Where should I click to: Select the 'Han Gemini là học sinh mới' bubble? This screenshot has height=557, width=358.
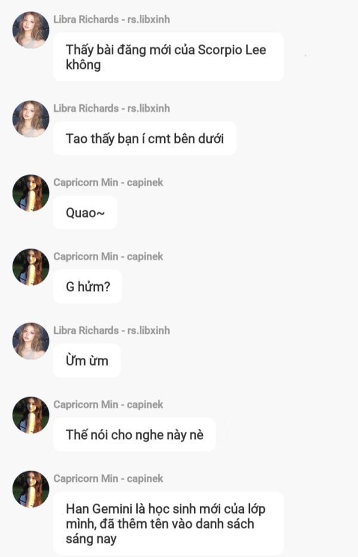(168, 524)
